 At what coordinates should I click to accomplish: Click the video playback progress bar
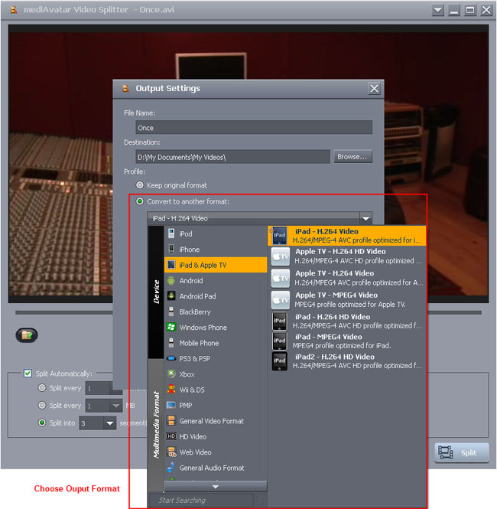248,312
